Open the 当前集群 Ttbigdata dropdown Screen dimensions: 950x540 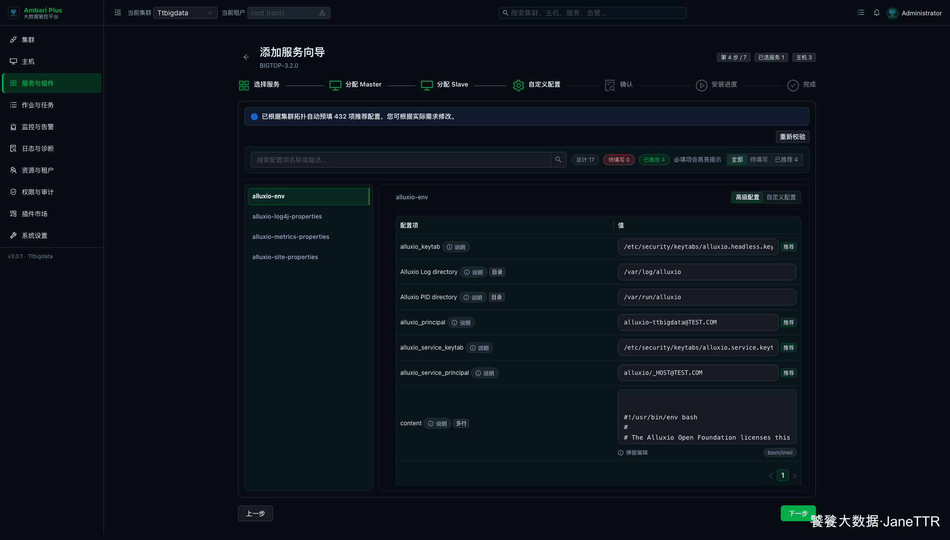pos(185,13)
